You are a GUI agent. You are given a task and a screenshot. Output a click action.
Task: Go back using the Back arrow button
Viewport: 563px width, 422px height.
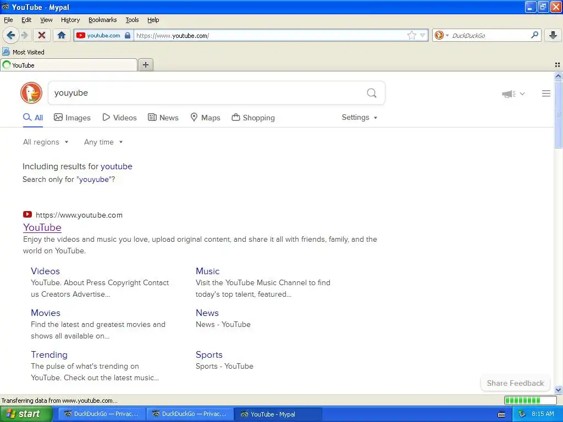(x=10, y=35)
